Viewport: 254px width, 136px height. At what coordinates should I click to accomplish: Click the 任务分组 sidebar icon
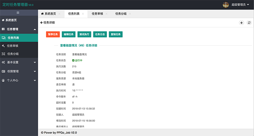click(x=4, y=54)
